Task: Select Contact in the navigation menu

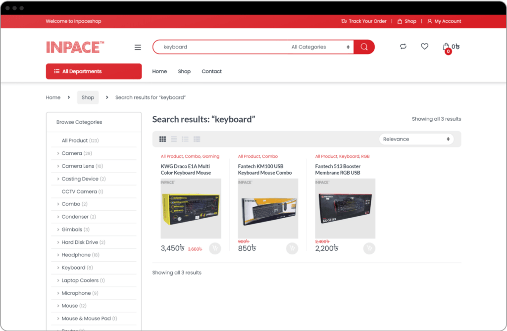Action: (x=211, y=71)
